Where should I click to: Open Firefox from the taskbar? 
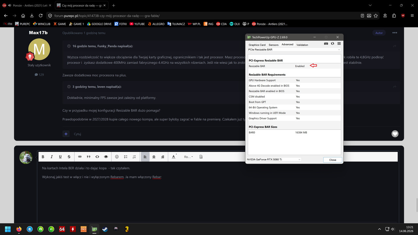click(x=19, y=229)
